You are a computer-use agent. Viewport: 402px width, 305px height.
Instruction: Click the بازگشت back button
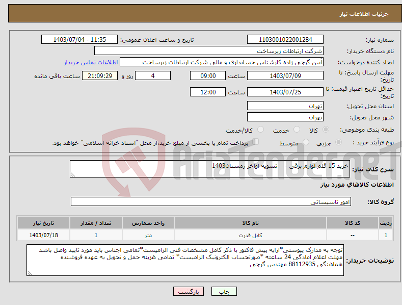pyautogui.click(x=189, y=291)
